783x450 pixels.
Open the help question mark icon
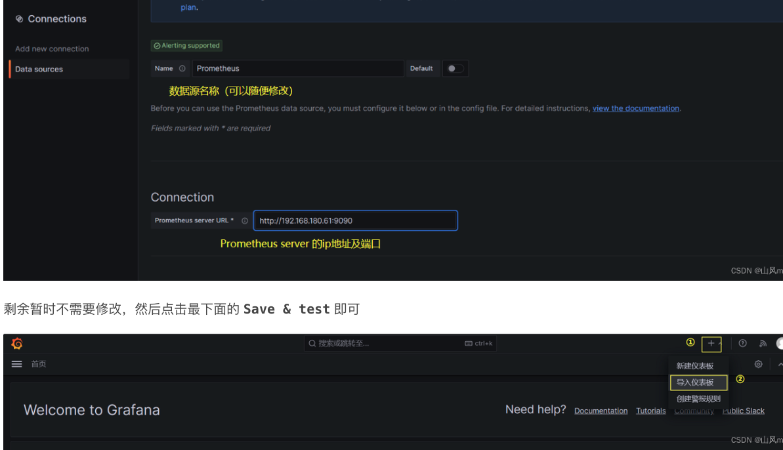click(742, 343)
